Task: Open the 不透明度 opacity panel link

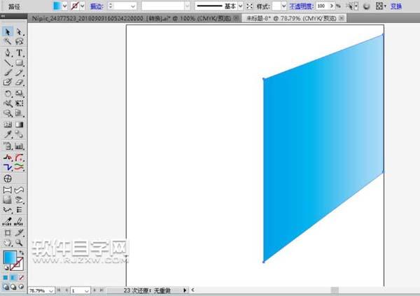Action: [301, 6]
